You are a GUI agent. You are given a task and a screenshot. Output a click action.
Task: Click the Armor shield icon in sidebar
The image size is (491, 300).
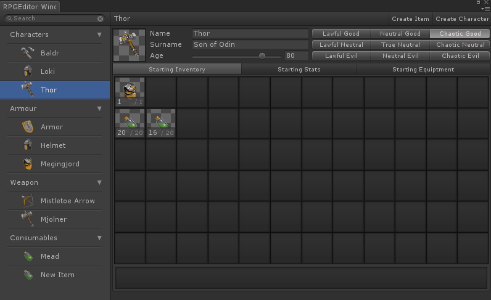28,127
